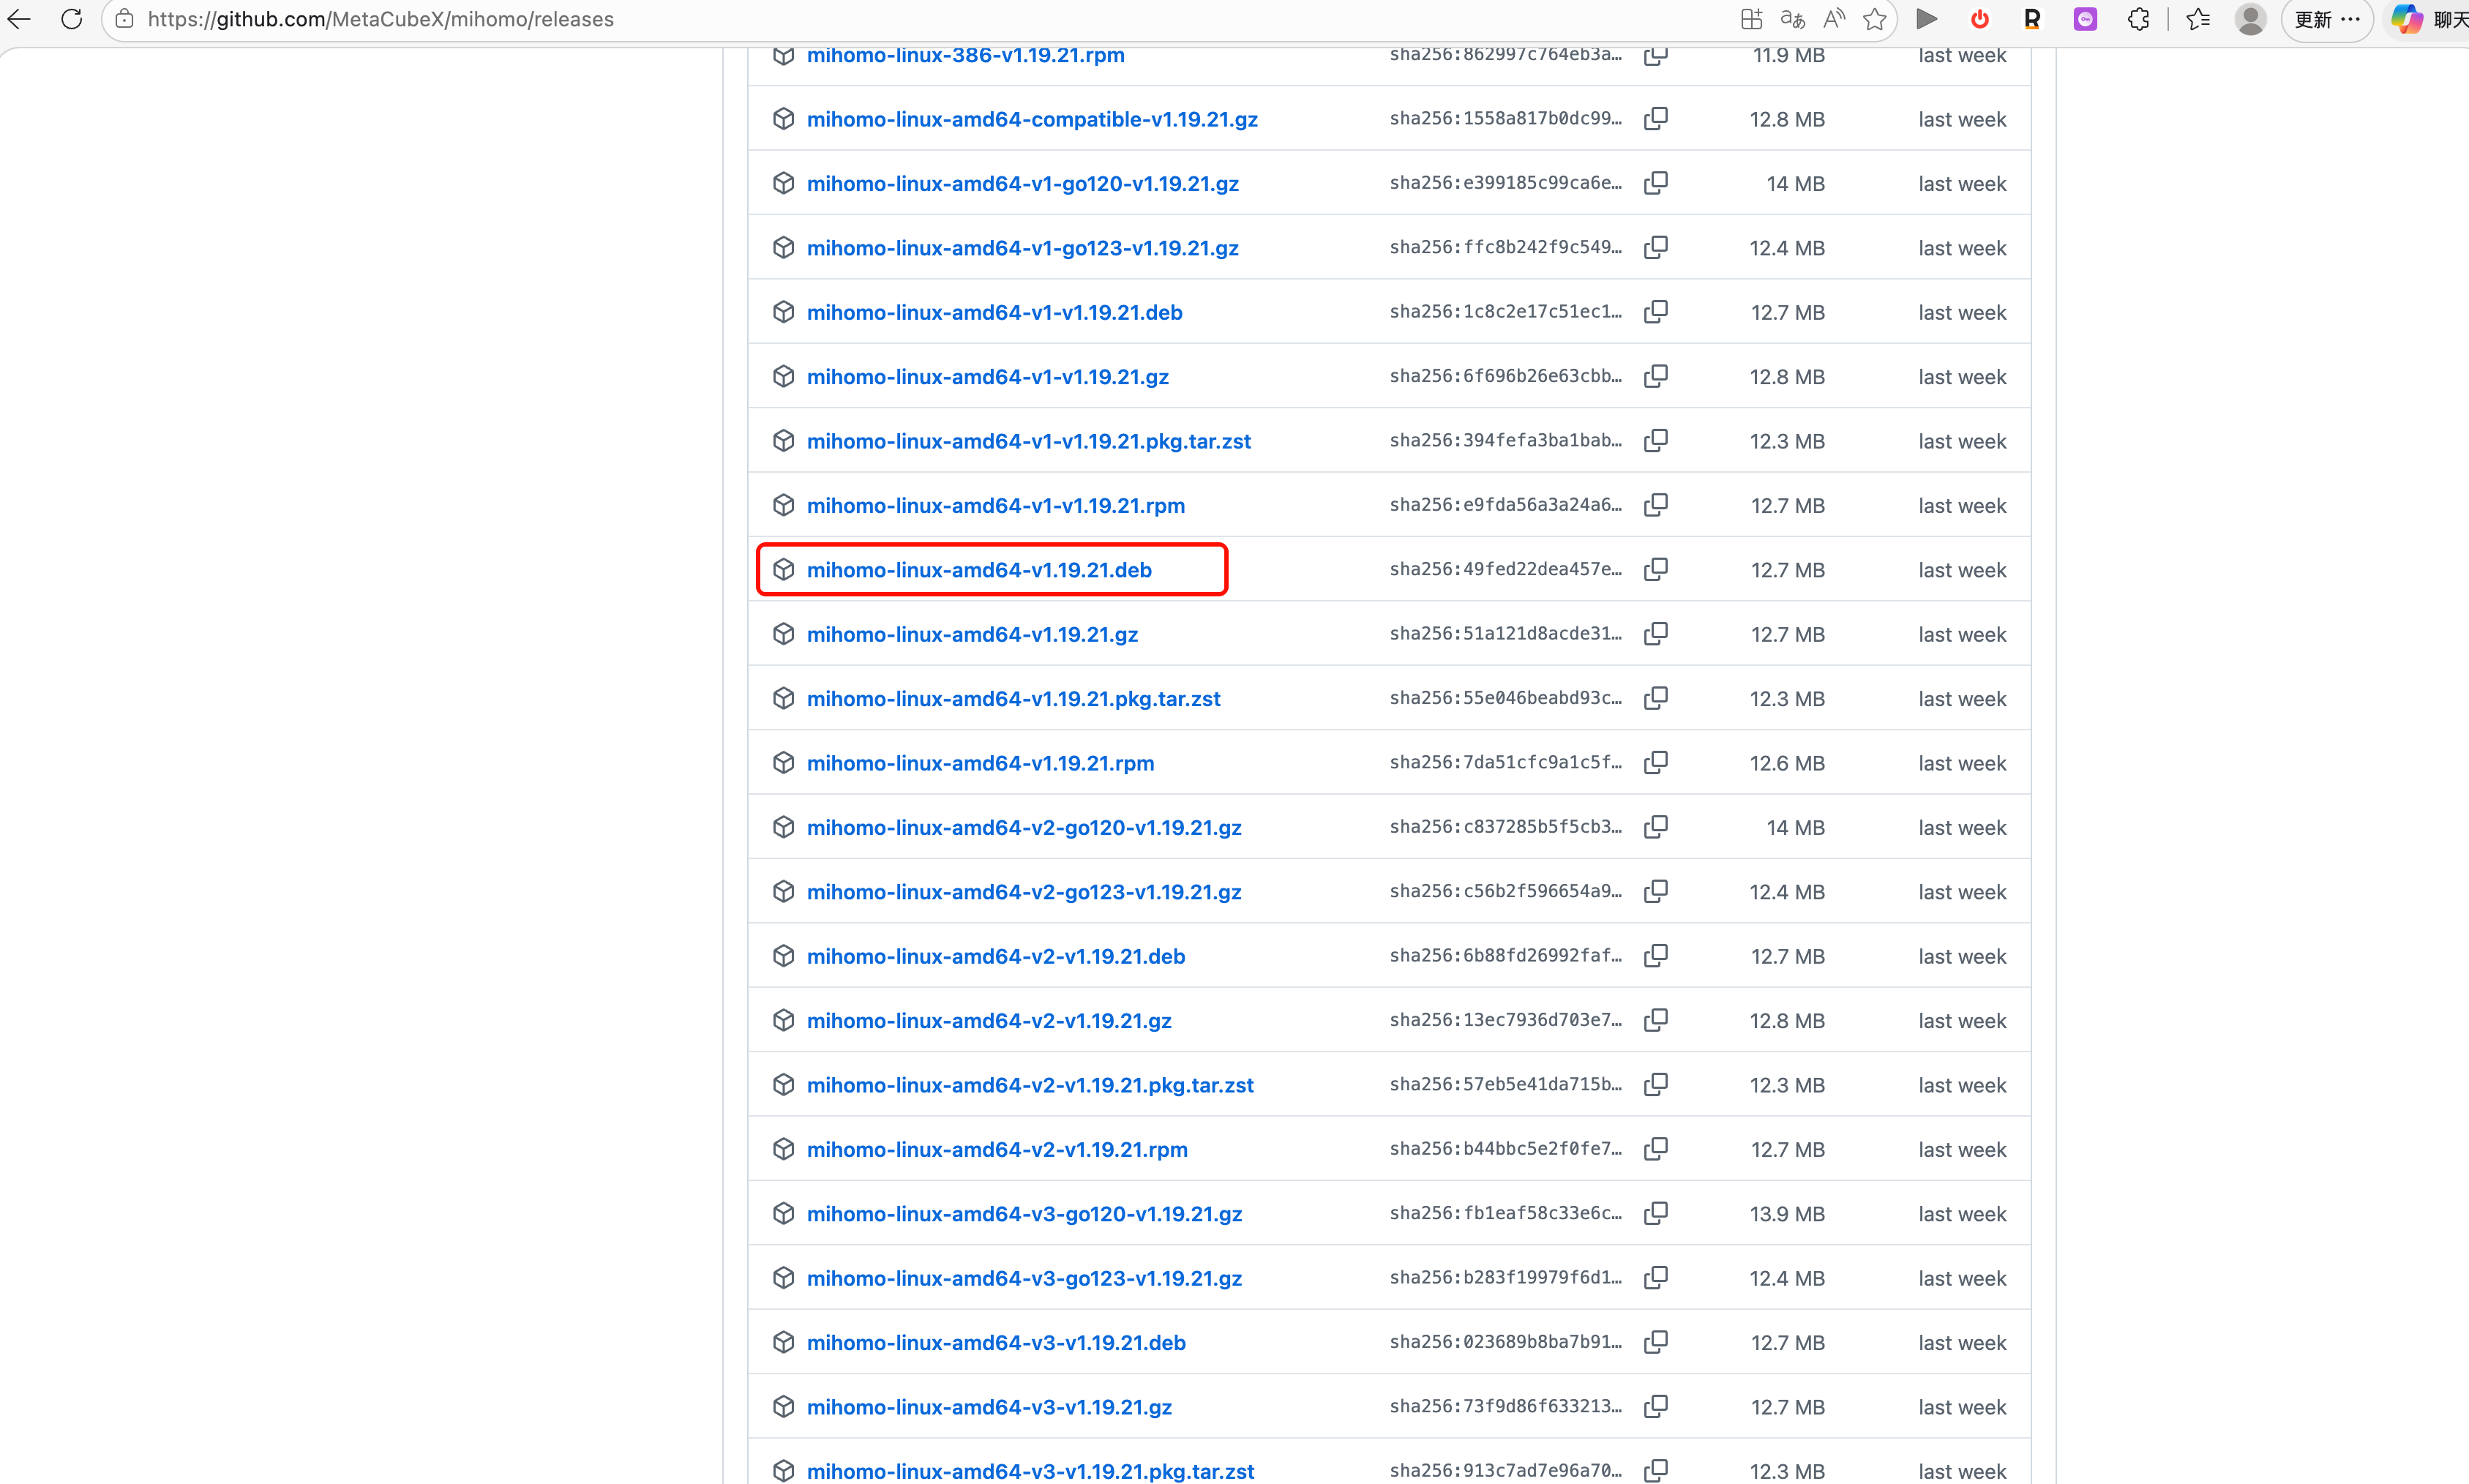Copy SHA256 hash for mihomo-linux-amd64-v1.19.21.deb
The image size is (2469, 1484).
[1655, 569]
